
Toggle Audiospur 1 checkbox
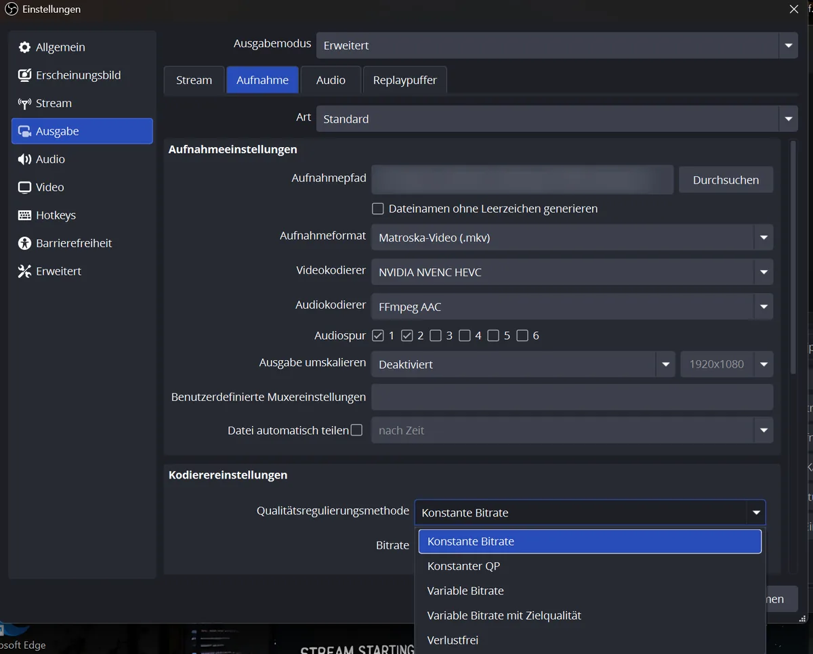click(x=378, y=335)
